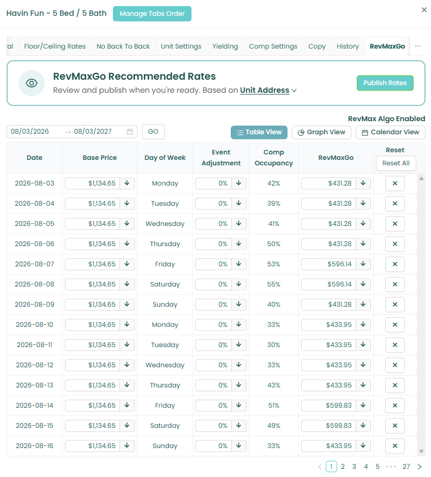Click the Comp Occupancy column header
Viewport: 431px width, 477px height.
tap(274, 158)
